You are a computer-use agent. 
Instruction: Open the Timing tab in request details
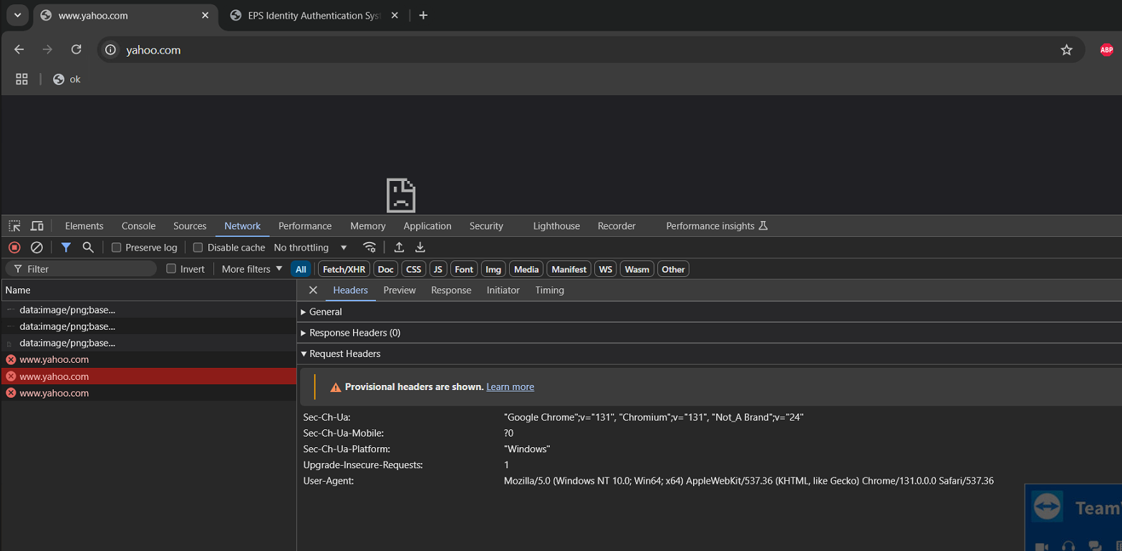point(549,291)
